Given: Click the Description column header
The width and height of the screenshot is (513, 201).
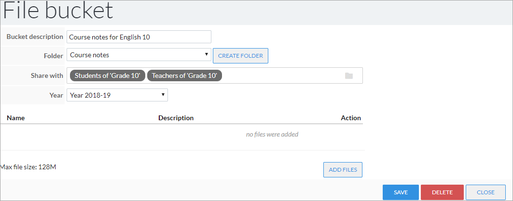Looking at the screenshot, I should [176, 118].
